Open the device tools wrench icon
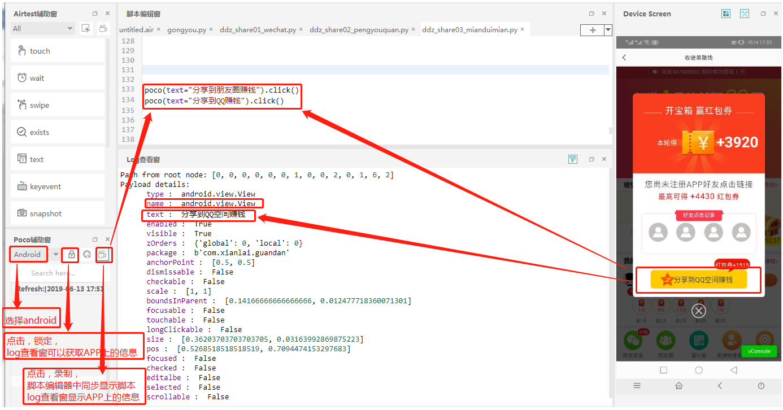Screen dimensions: 783x410 [745, 14]
